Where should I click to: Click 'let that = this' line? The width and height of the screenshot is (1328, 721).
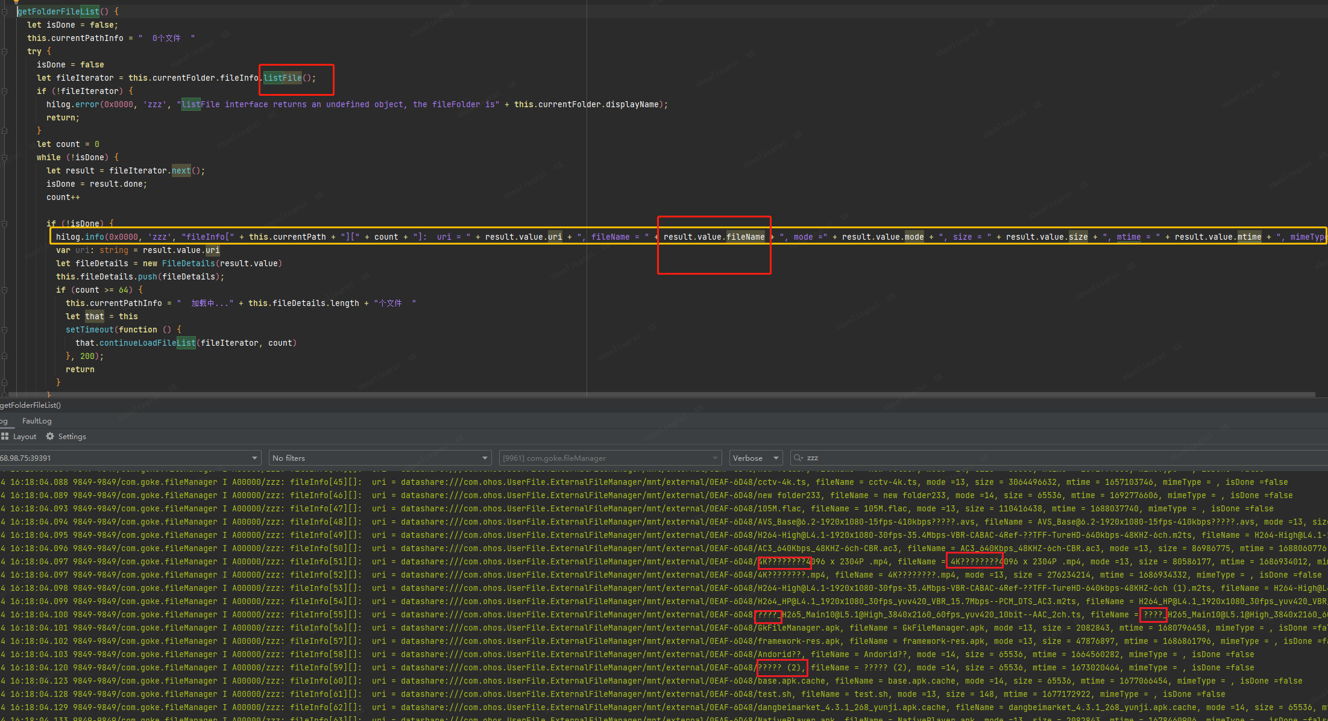pyautogui.click(x=102, y=316)
